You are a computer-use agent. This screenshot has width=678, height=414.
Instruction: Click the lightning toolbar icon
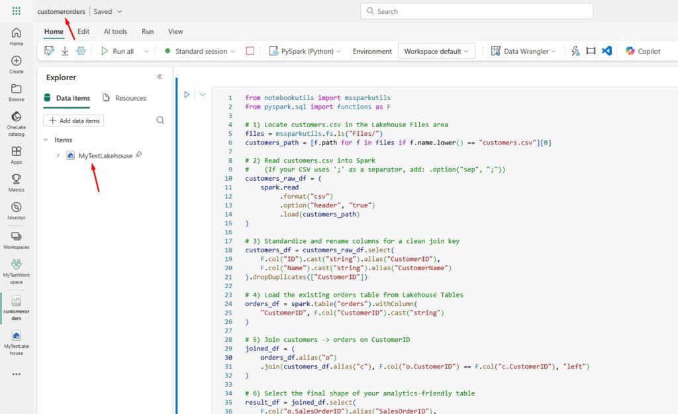tap(575, 51)
